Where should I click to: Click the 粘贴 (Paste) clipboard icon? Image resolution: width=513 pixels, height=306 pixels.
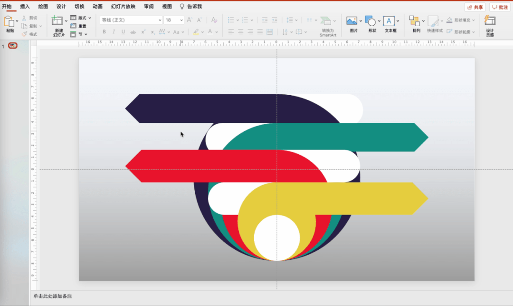tap(9, 21)
